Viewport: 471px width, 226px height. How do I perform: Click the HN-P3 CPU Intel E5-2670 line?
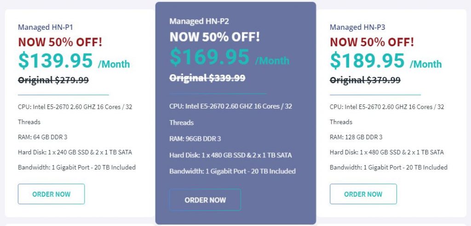387,107
